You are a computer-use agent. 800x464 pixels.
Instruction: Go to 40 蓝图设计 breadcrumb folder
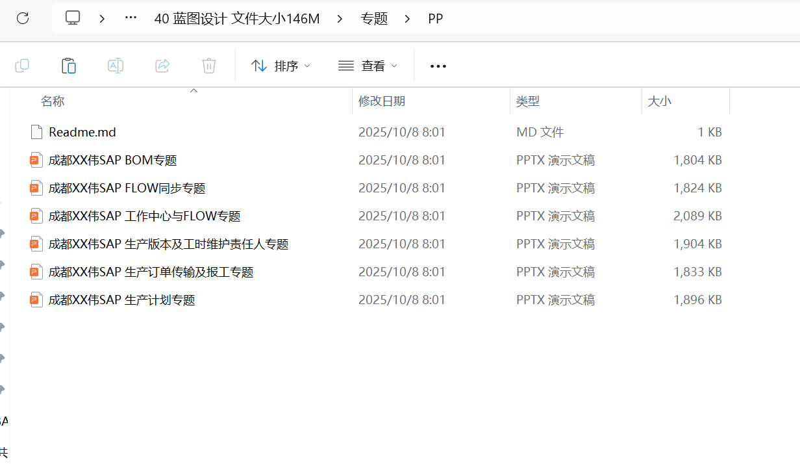pos(237,19)
